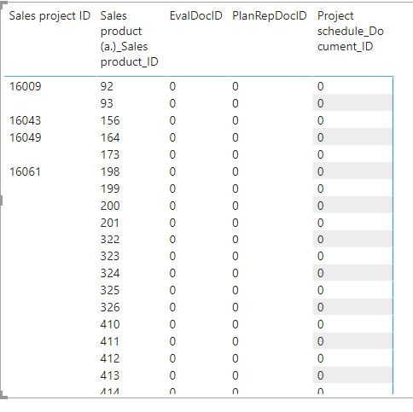Select project ID 16043 cell
Screen dimensions: 413x412
[x=26, y=120]
